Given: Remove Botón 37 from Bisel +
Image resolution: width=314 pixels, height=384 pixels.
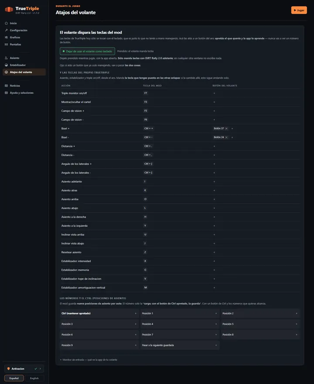Looking at the screenshot, I should point(226,129).
